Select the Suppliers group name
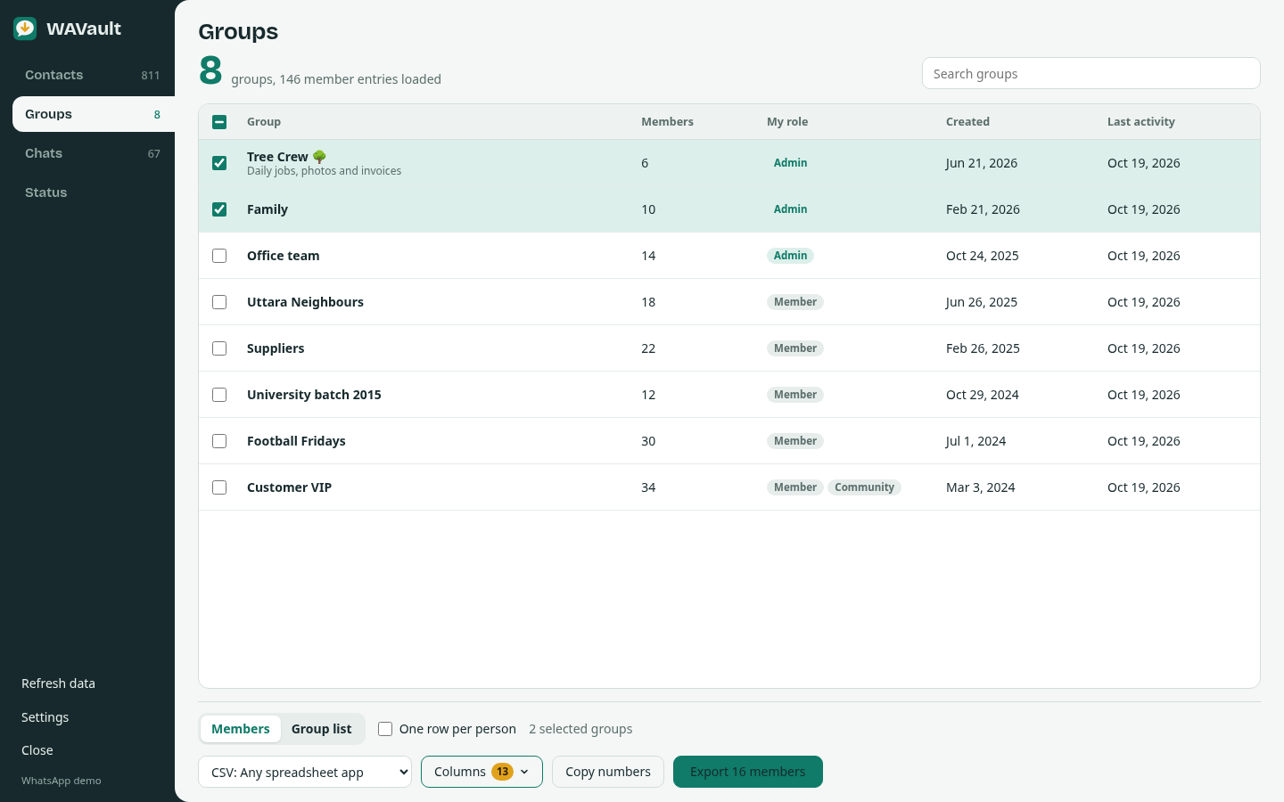 point(276,348)
